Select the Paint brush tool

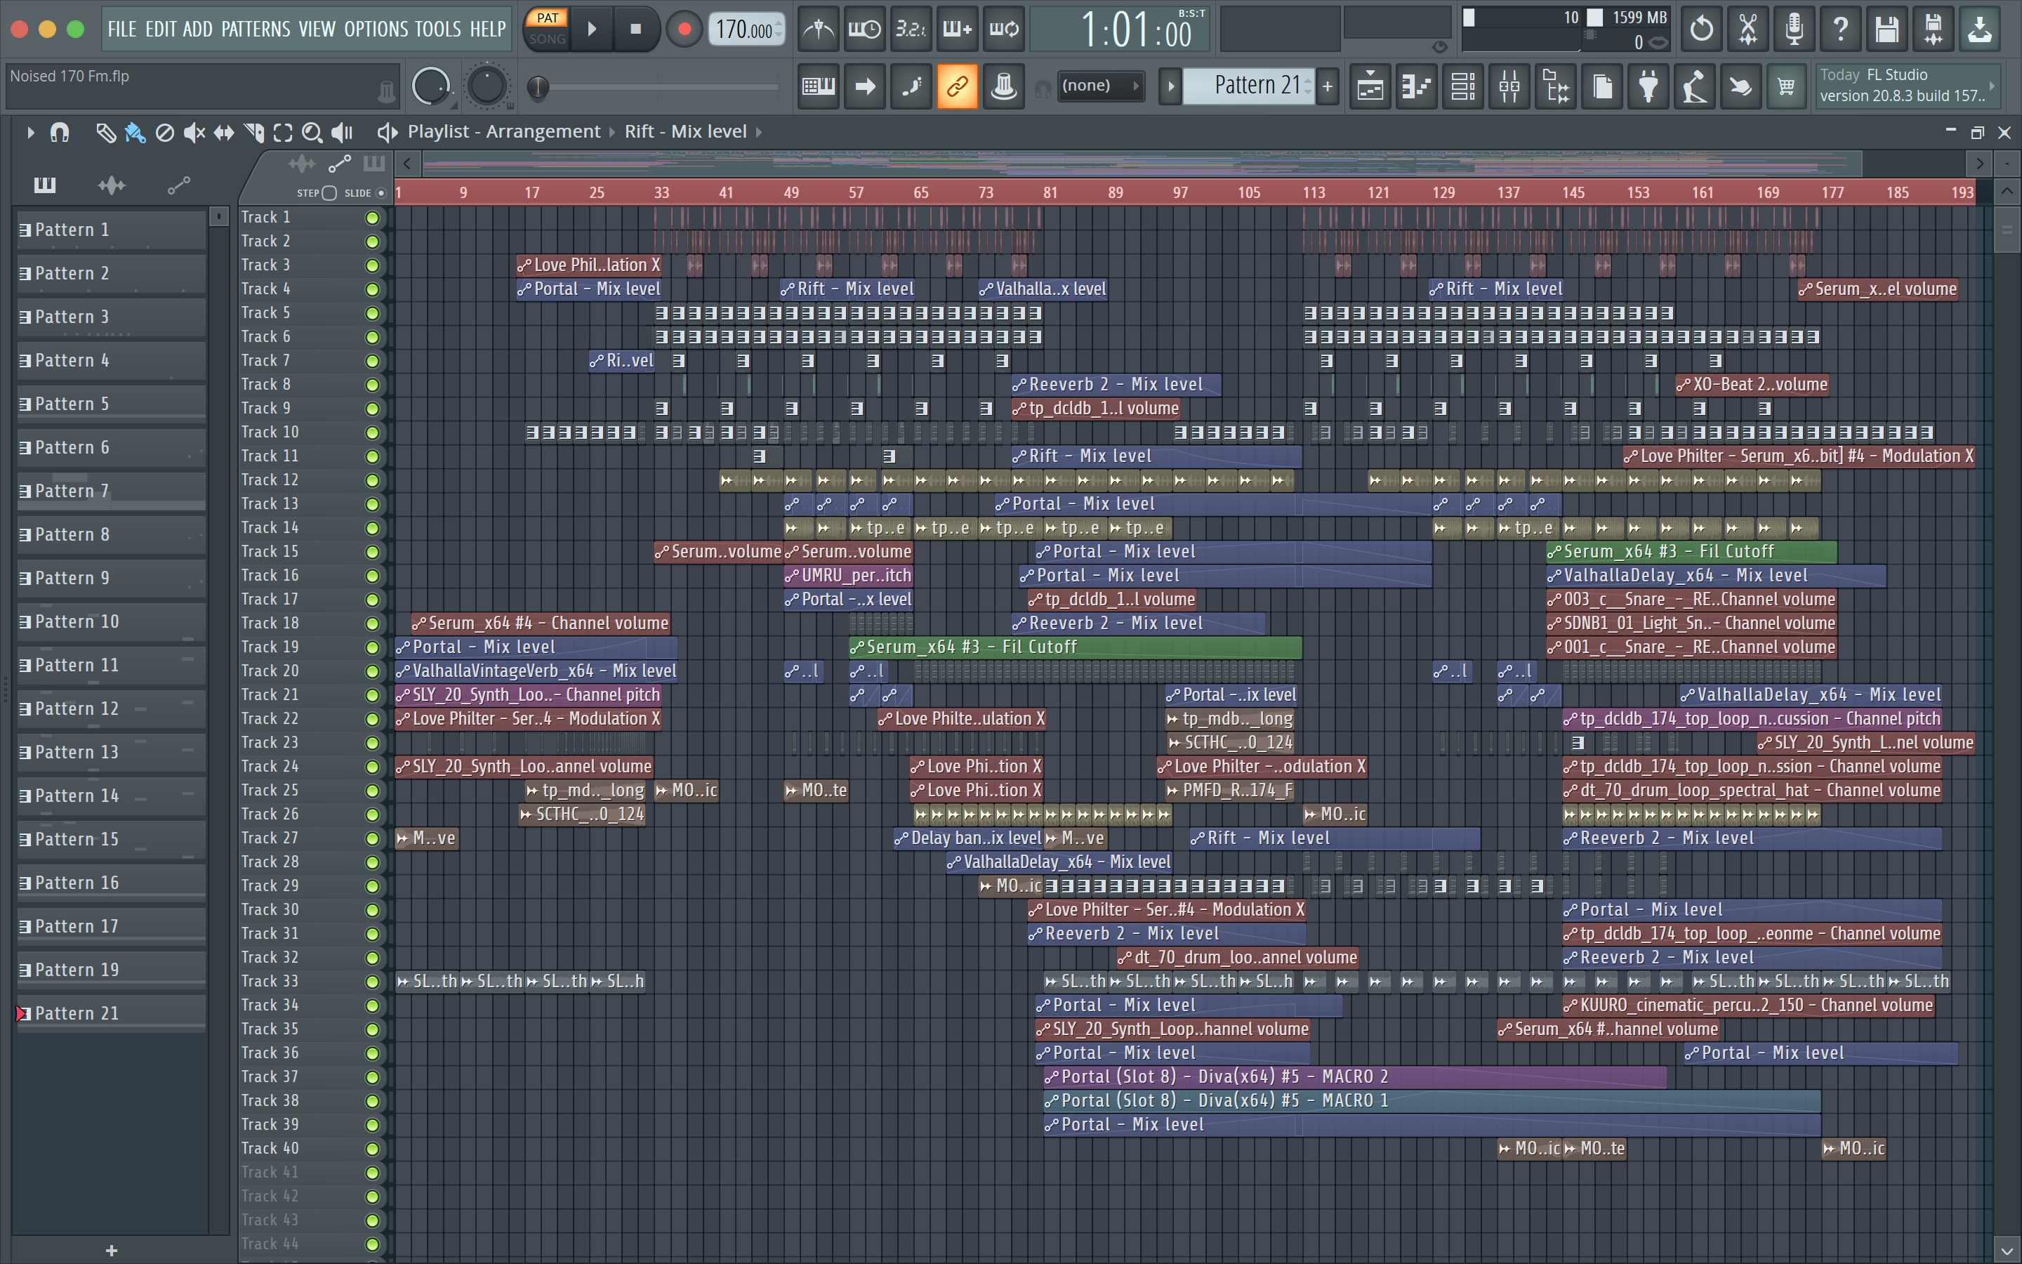click(x=135, y=132)
